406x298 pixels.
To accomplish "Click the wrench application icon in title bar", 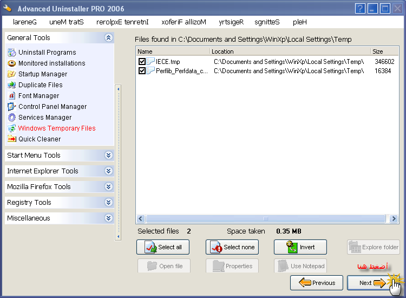I will click(x=7, y=8).
